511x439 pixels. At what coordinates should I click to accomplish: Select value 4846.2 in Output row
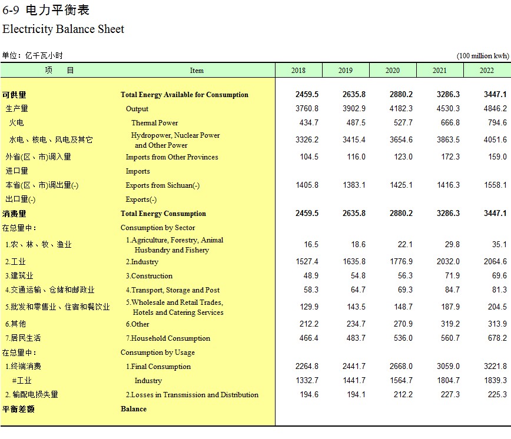coord(495,108)
